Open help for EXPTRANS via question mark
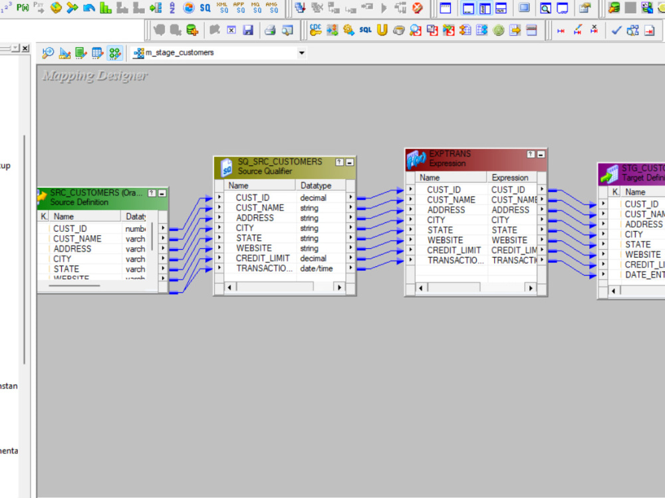The height and width of the screenshot is (498, 665). 531,155
